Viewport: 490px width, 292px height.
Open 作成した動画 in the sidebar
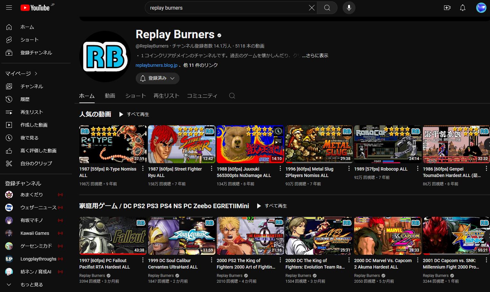(36, 125)
